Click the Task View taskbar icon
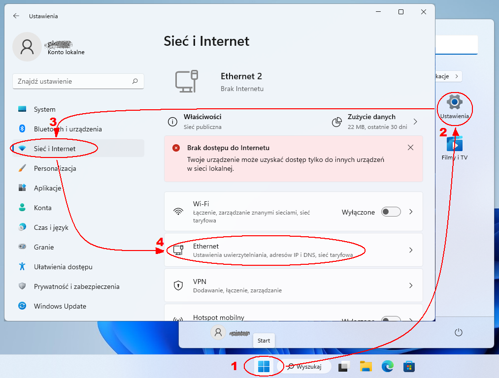Screen dimensions: 499x378 [343, 366]
